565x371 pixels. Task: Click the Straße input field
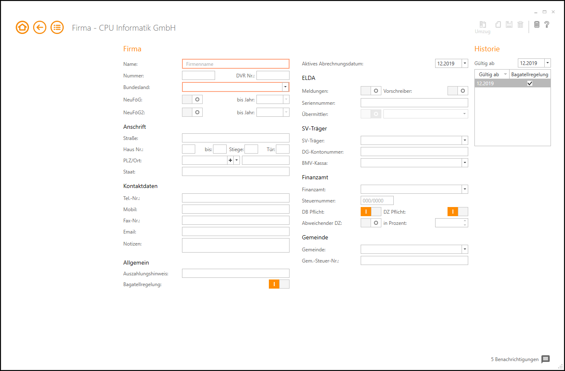tap(236, 138)
